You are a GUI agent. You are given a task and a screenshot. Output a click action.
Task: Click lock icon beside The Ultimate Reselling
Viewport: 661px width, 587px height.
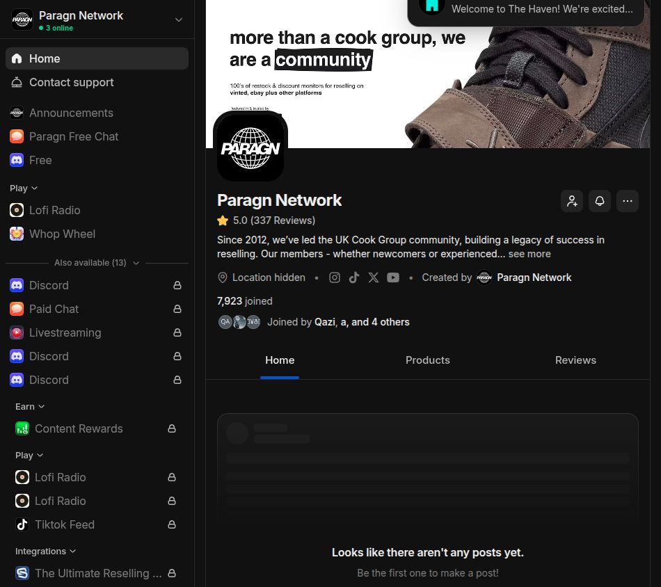point(172,573)
